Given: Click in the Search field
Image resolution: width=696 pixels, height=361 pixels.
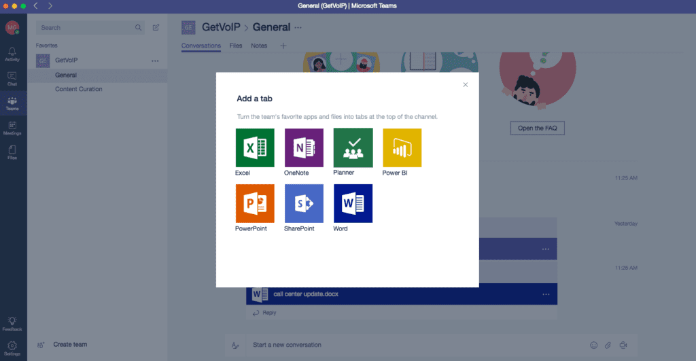Looking at the screenshot, I should pos(90,27).
